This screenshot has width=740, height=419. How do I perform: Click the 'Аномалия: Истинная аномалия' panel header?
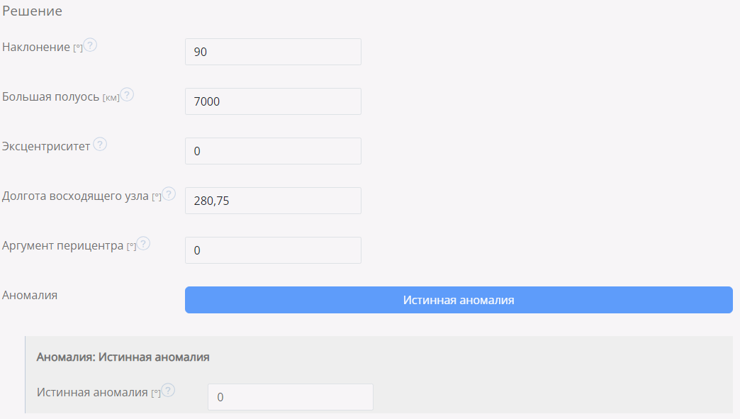[x=123, y=357]
